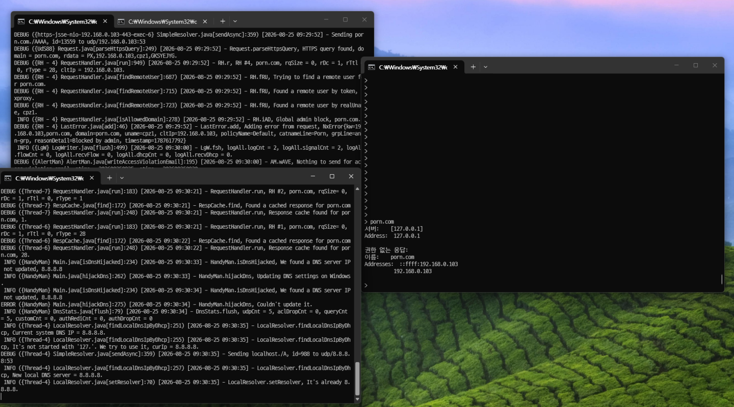The width and height of the screenshot is (734, 407).
Task: Open a new tab in the right terminal window
Action: pos(473,67)
